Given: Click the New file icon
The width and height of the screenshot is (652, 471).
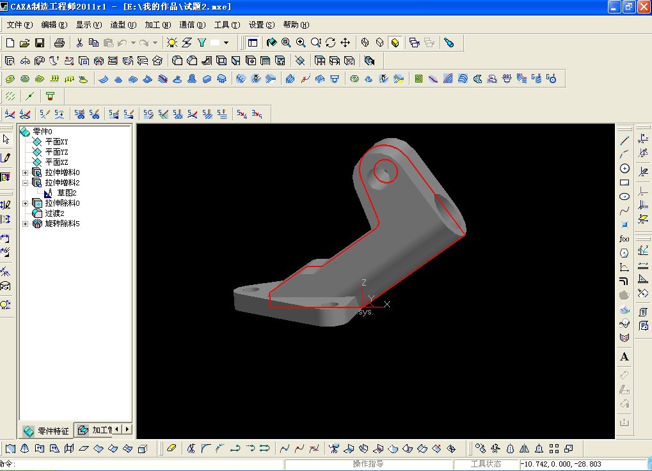Looking at the screenshot, I should [10, 43].
